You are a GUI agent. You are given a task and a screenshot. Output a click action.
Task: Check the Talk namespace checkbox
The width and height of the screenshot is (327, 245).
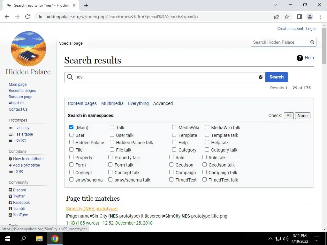[x=112, y=127]
